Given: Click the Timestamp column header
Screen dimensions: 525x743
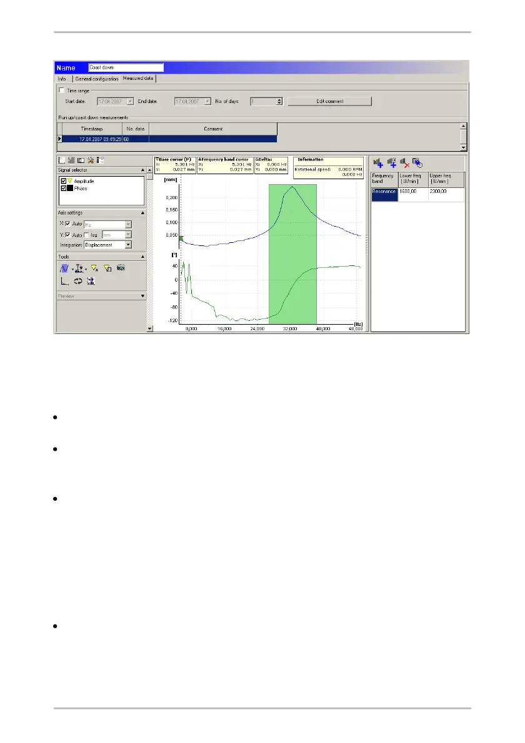Looking at the screenshot, I should [x=92, y=129].
